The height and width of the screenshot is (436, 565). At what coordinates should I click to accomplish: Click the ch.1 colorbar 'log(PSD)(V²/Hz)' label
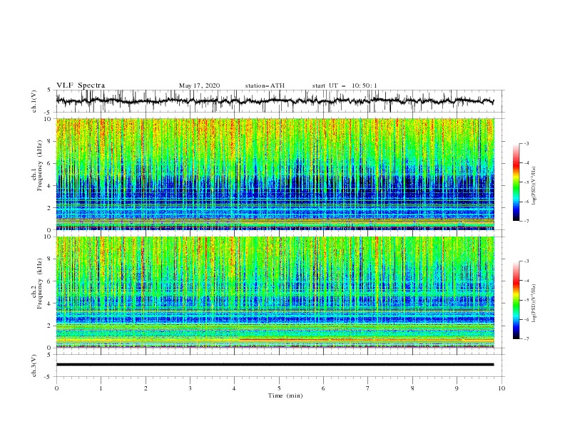click(x=534, y=186)
